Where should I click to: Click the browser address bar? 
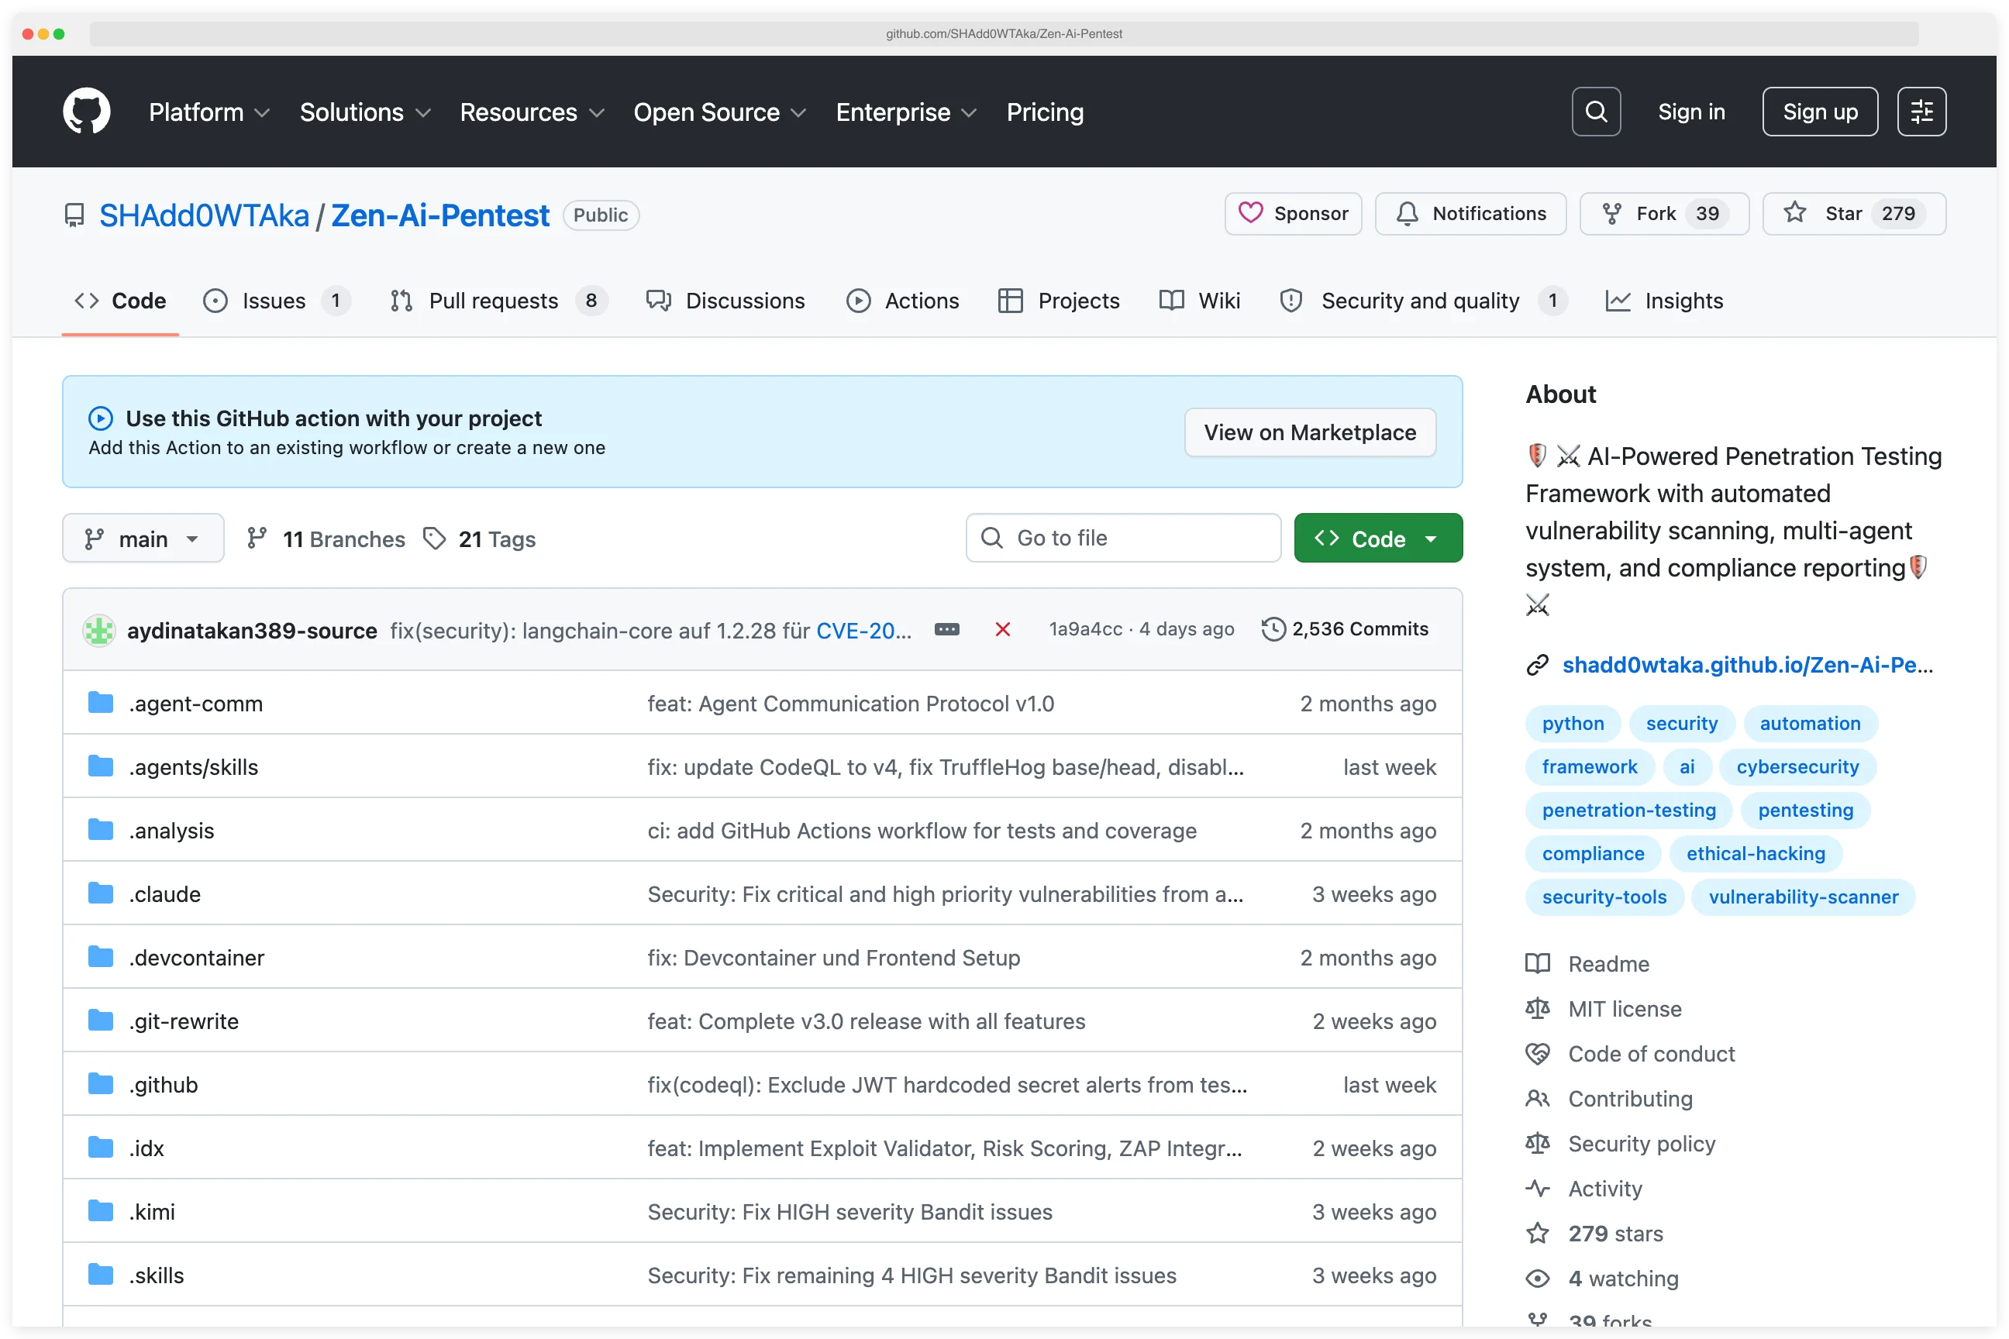pos(1004,33)
